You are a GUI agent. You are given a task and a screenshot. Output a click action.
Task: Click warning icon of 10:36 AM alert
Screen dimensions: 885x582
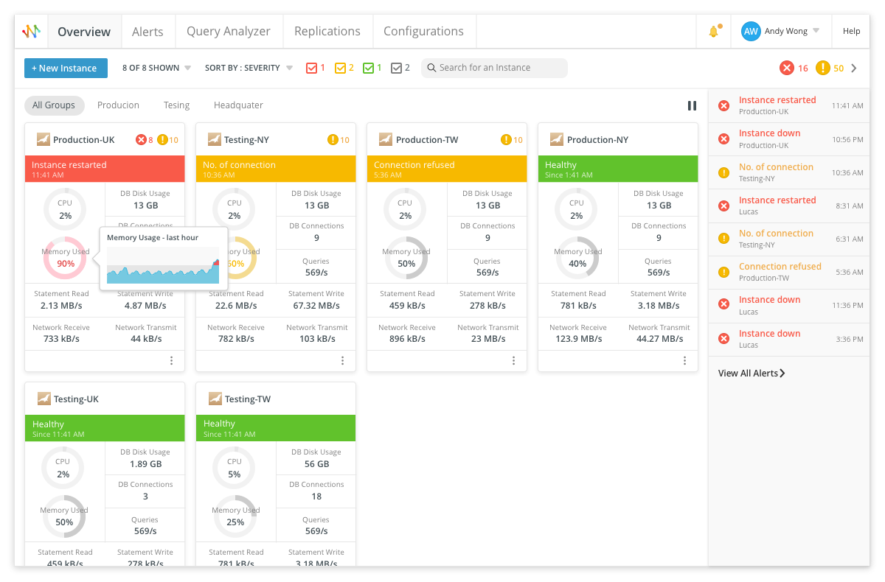coord(724,172)
